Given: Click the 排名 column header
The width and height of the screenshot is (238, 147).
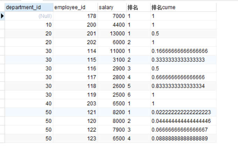Looking at the screenshot, I should click(139, 7).
